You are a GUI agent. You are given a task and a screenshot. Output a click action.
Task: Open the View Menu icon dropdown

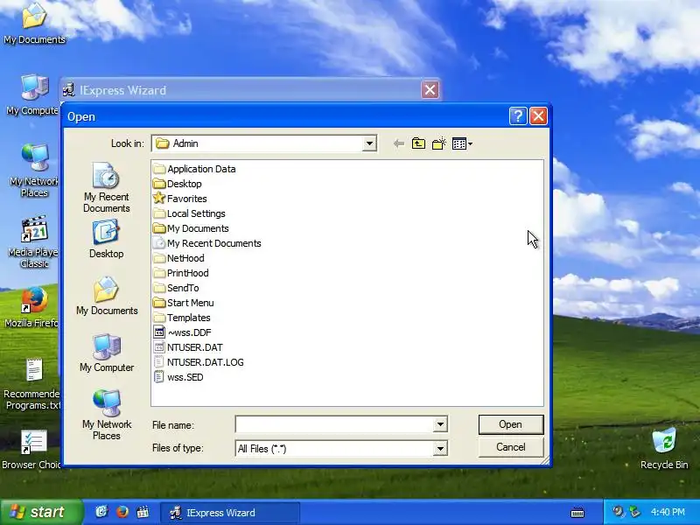click(462, 143)
